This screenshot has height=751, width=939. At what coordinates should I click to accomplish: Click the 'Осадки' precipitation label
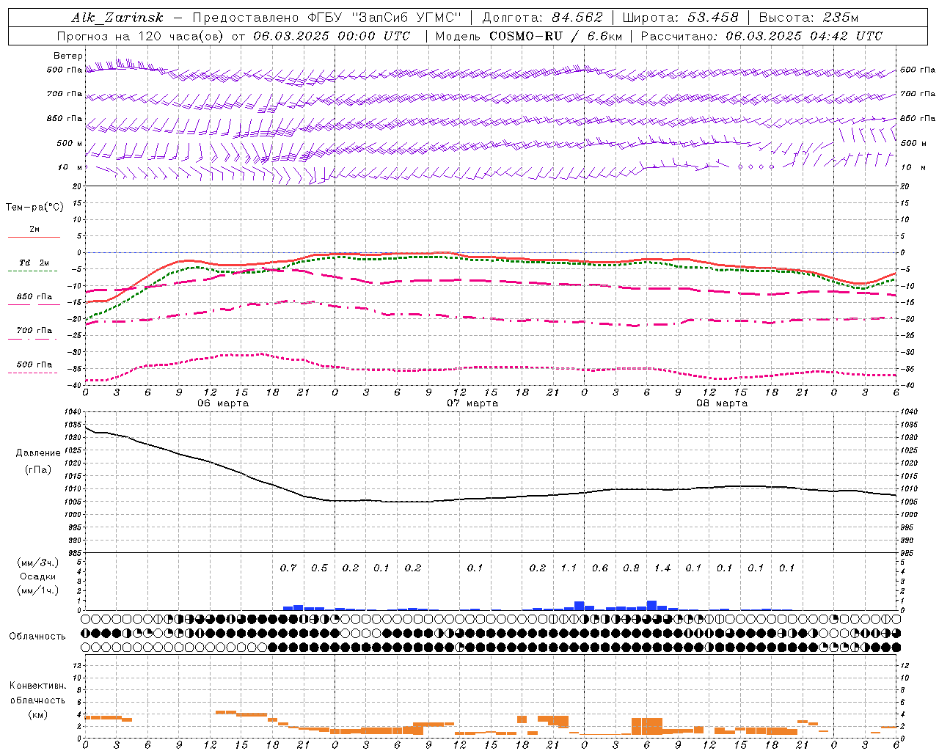[38, 576]
